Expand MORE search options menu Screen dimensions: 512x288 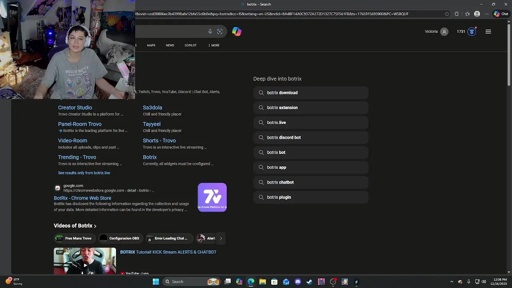pos(214,45)
